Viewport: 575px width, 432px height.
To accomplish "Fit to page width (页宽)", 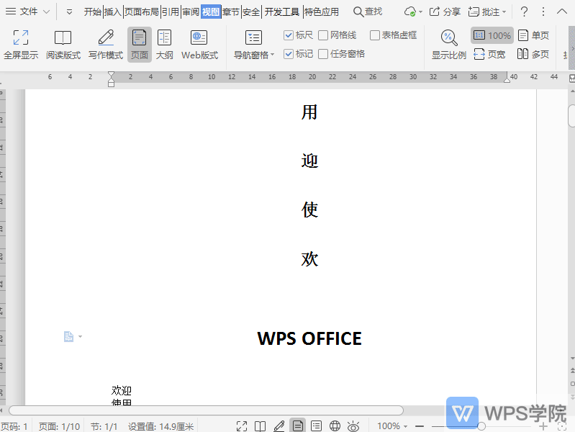I will (x=489, y=54).
